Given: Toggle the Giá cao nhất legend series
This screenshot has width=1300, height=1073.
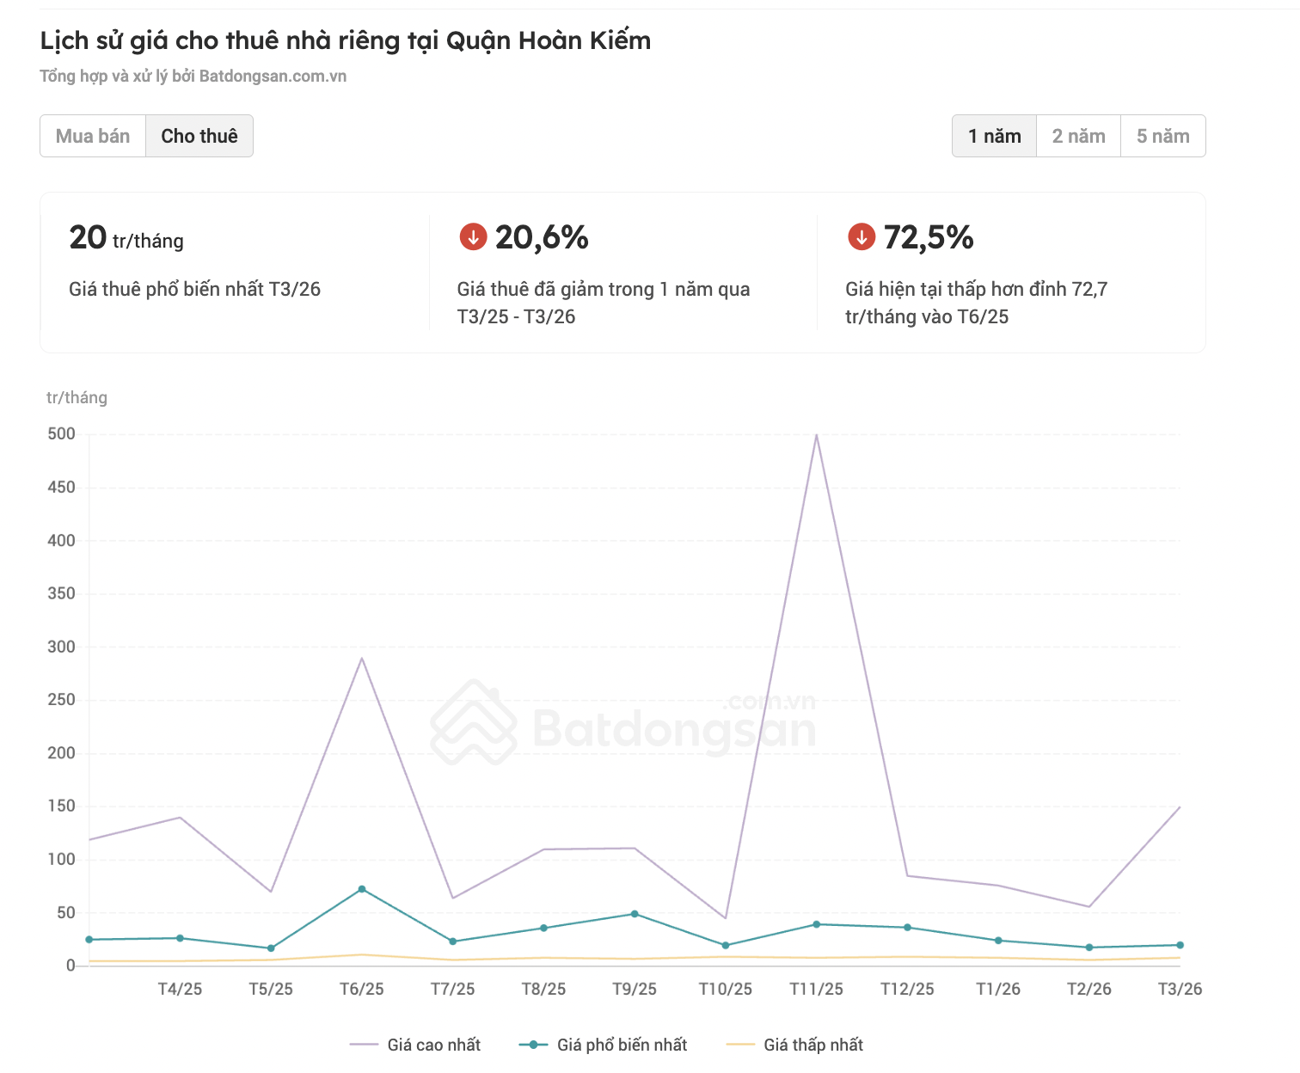Looking at the screenshot, I should point(415,1045).
